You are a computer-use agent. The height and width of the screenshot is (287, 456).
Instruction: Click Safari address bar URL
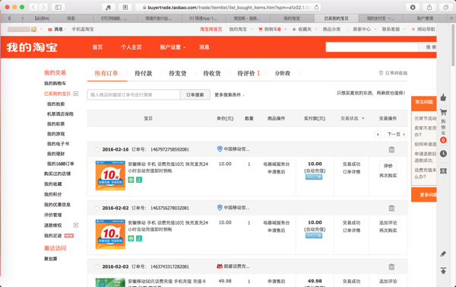(228, 8)
